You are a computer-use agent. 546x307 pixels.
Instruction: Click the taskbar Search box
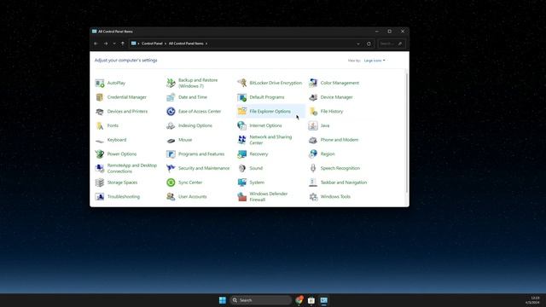tap(260, 300)
